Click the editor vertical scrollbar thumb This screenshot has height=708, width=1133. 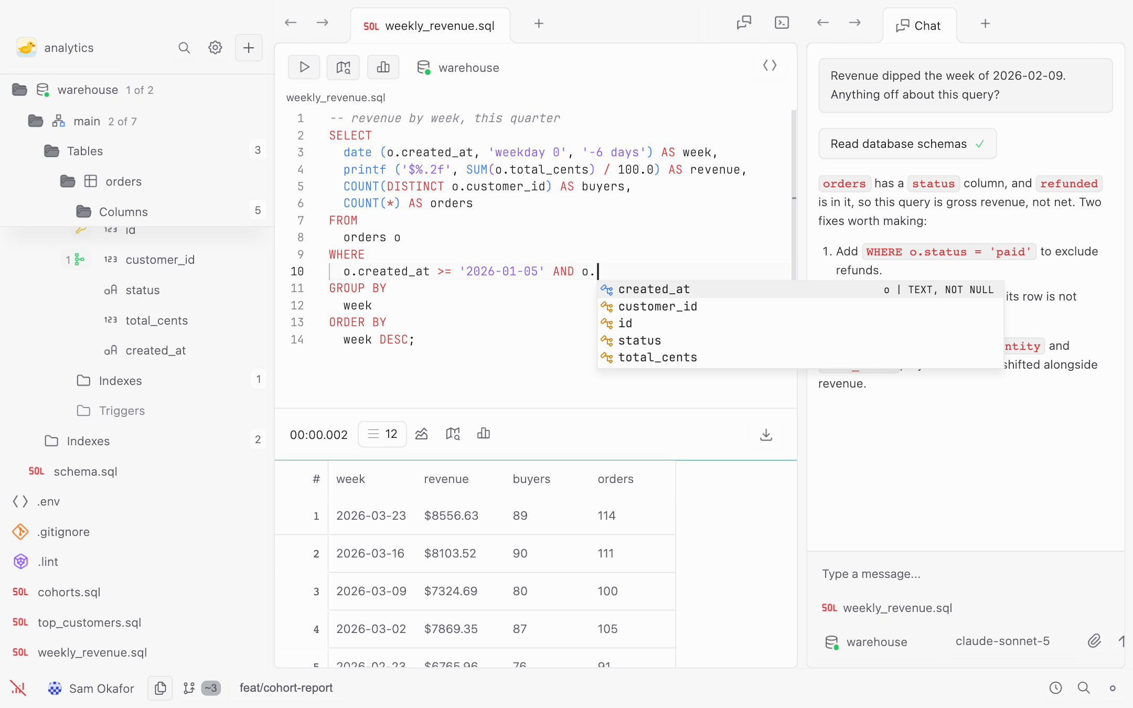click(794, 195)
